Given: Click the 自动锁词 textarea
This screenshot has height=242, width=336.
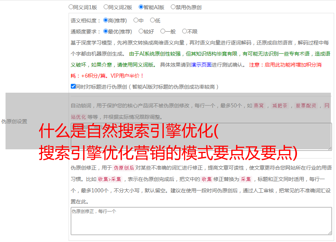Looking at the screenshot, I should (201, 137).
